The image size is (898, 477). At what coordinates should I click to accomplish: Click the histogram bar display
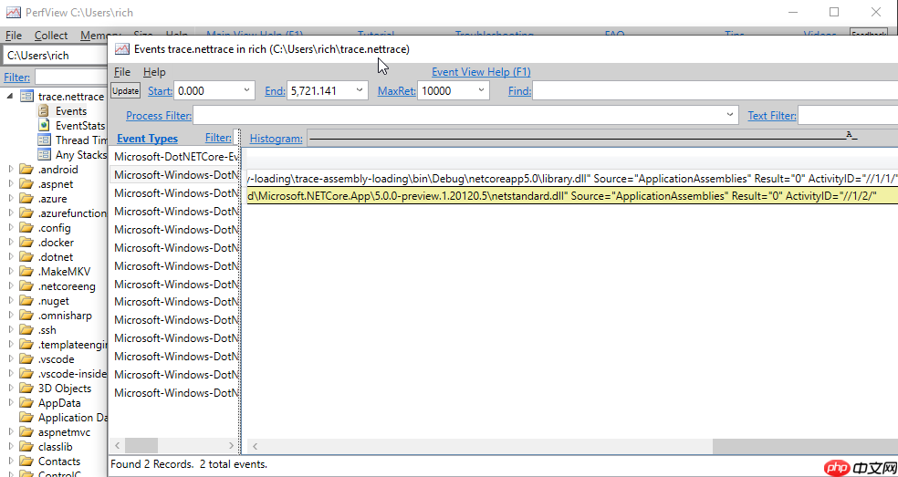pos(602,138)
